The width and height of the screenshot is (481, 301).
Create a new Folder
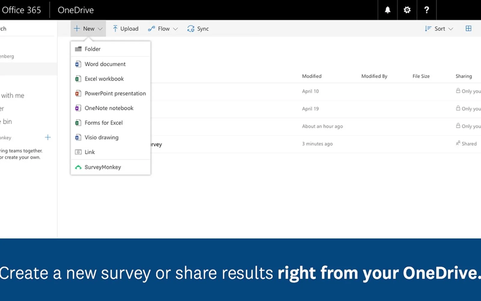pos(111,49)
